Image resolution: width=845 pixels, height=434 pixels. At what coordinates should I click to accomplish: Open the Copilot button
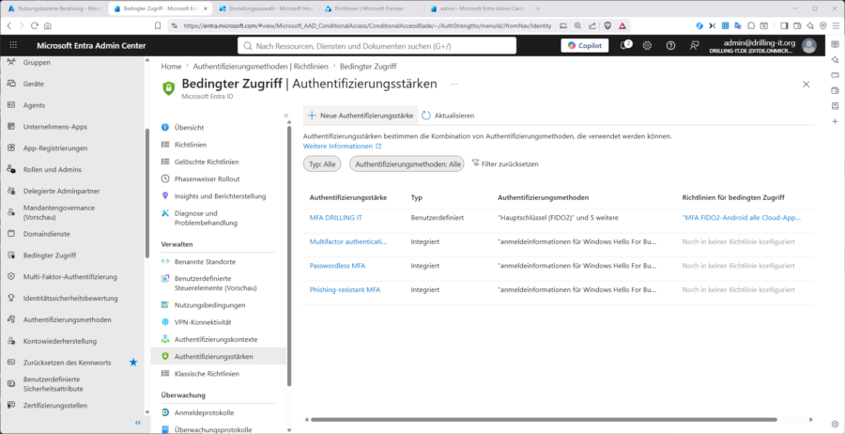585,46
